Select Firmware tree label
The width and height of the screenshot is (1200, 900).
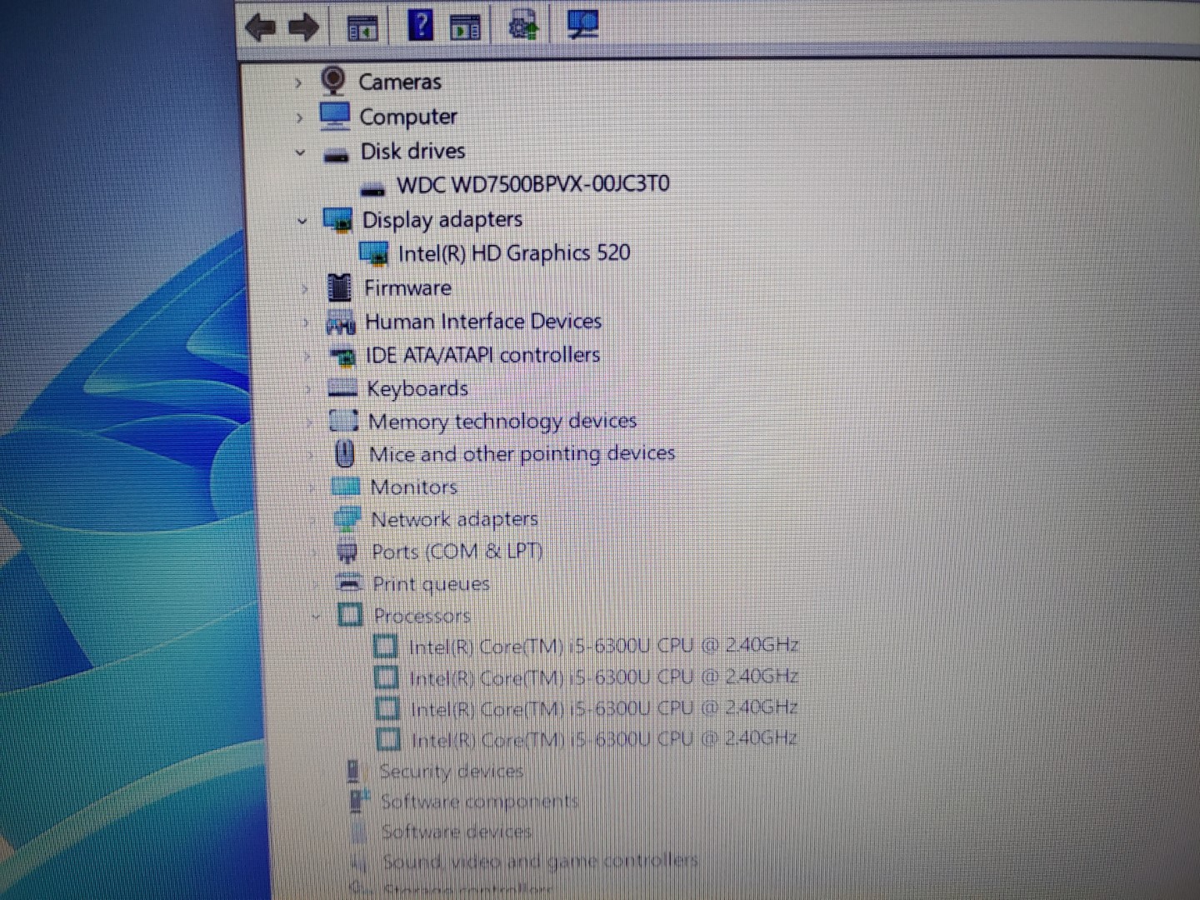[407, 288]
